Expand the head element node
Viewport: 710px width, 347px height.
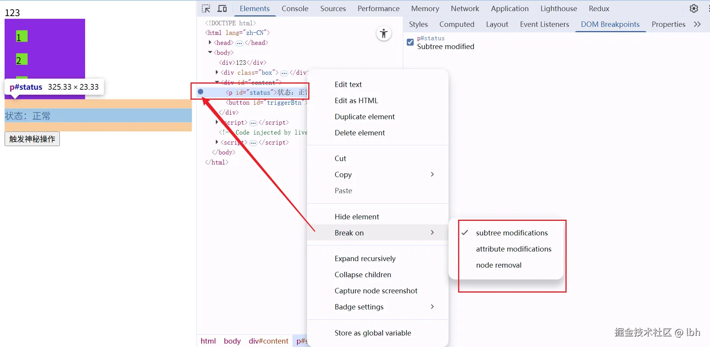[x=210, y=43]
